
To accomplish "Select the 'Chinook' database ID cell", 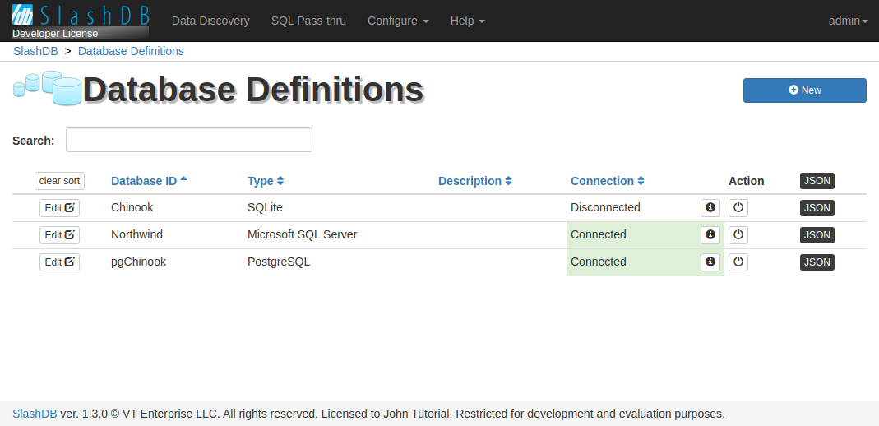I will [132, 207].
